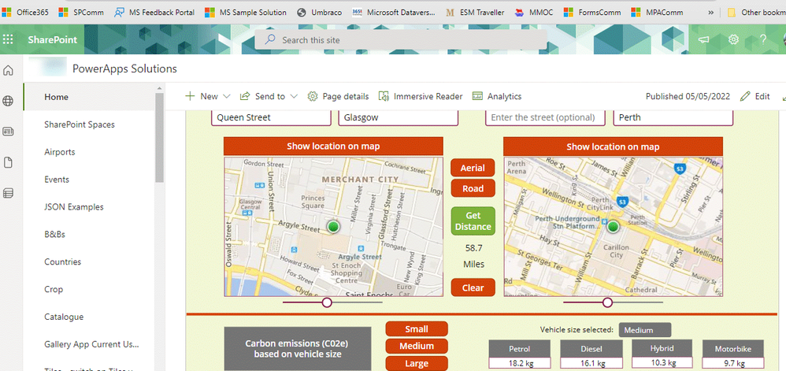This screenshot has width=786, height=371.
Task: Click the green marker on the Perth map
Action: [613, 227]
